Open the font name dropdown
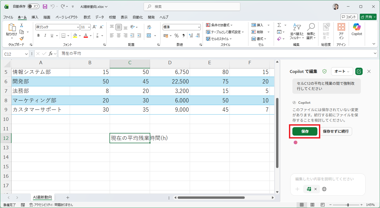Screen dimensions: 380x208 click(78, 27)
